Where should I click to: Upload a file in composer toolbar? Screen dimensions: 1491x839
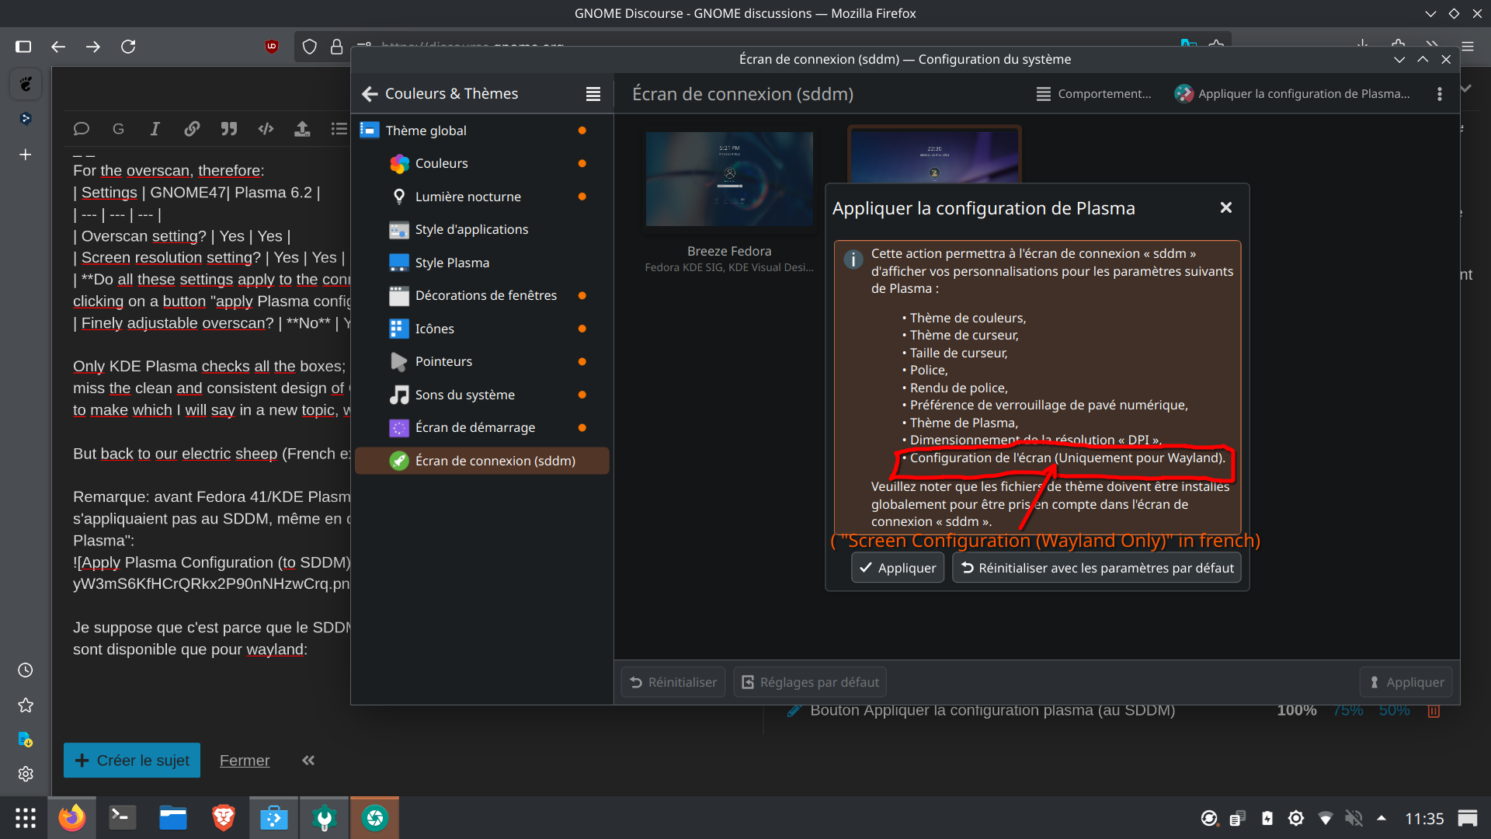point(302,129)
